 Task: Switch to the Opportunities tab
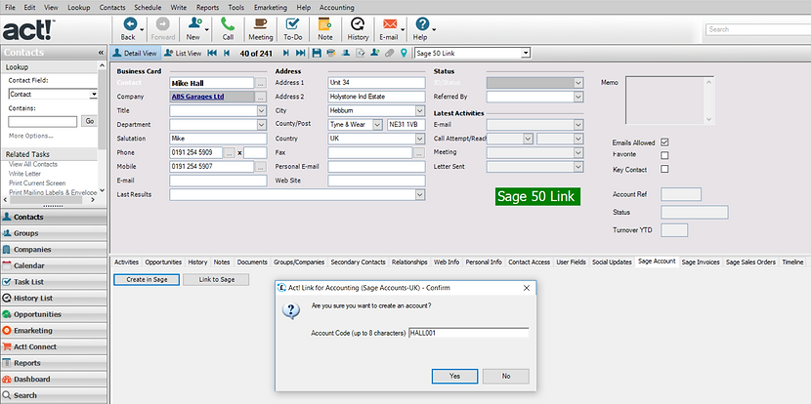coord(163,262)
